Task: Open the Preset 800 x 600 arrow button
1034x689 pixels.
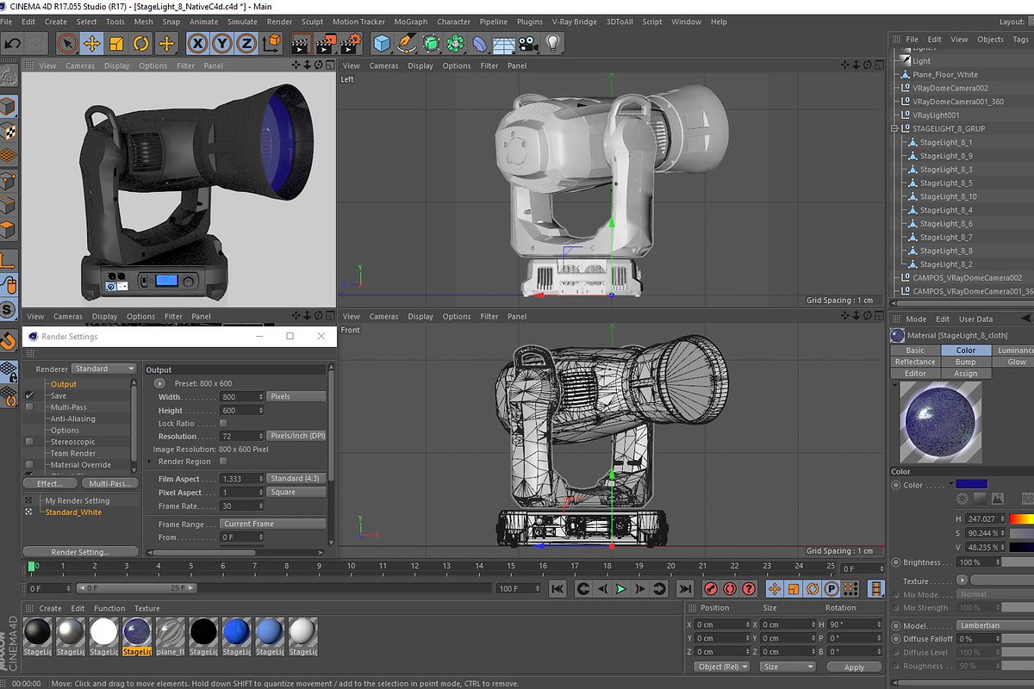Action: point(159,383)
